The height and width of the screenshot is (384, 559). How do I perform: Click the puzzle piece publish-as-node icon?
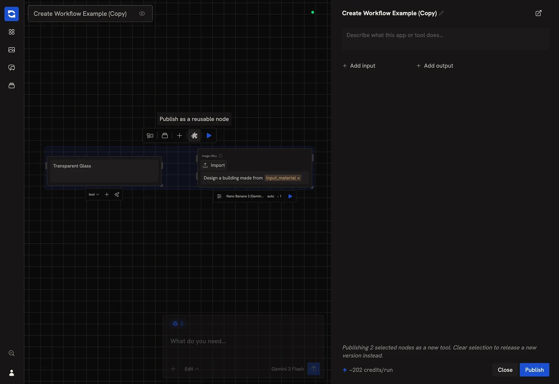tap(194, 136)
